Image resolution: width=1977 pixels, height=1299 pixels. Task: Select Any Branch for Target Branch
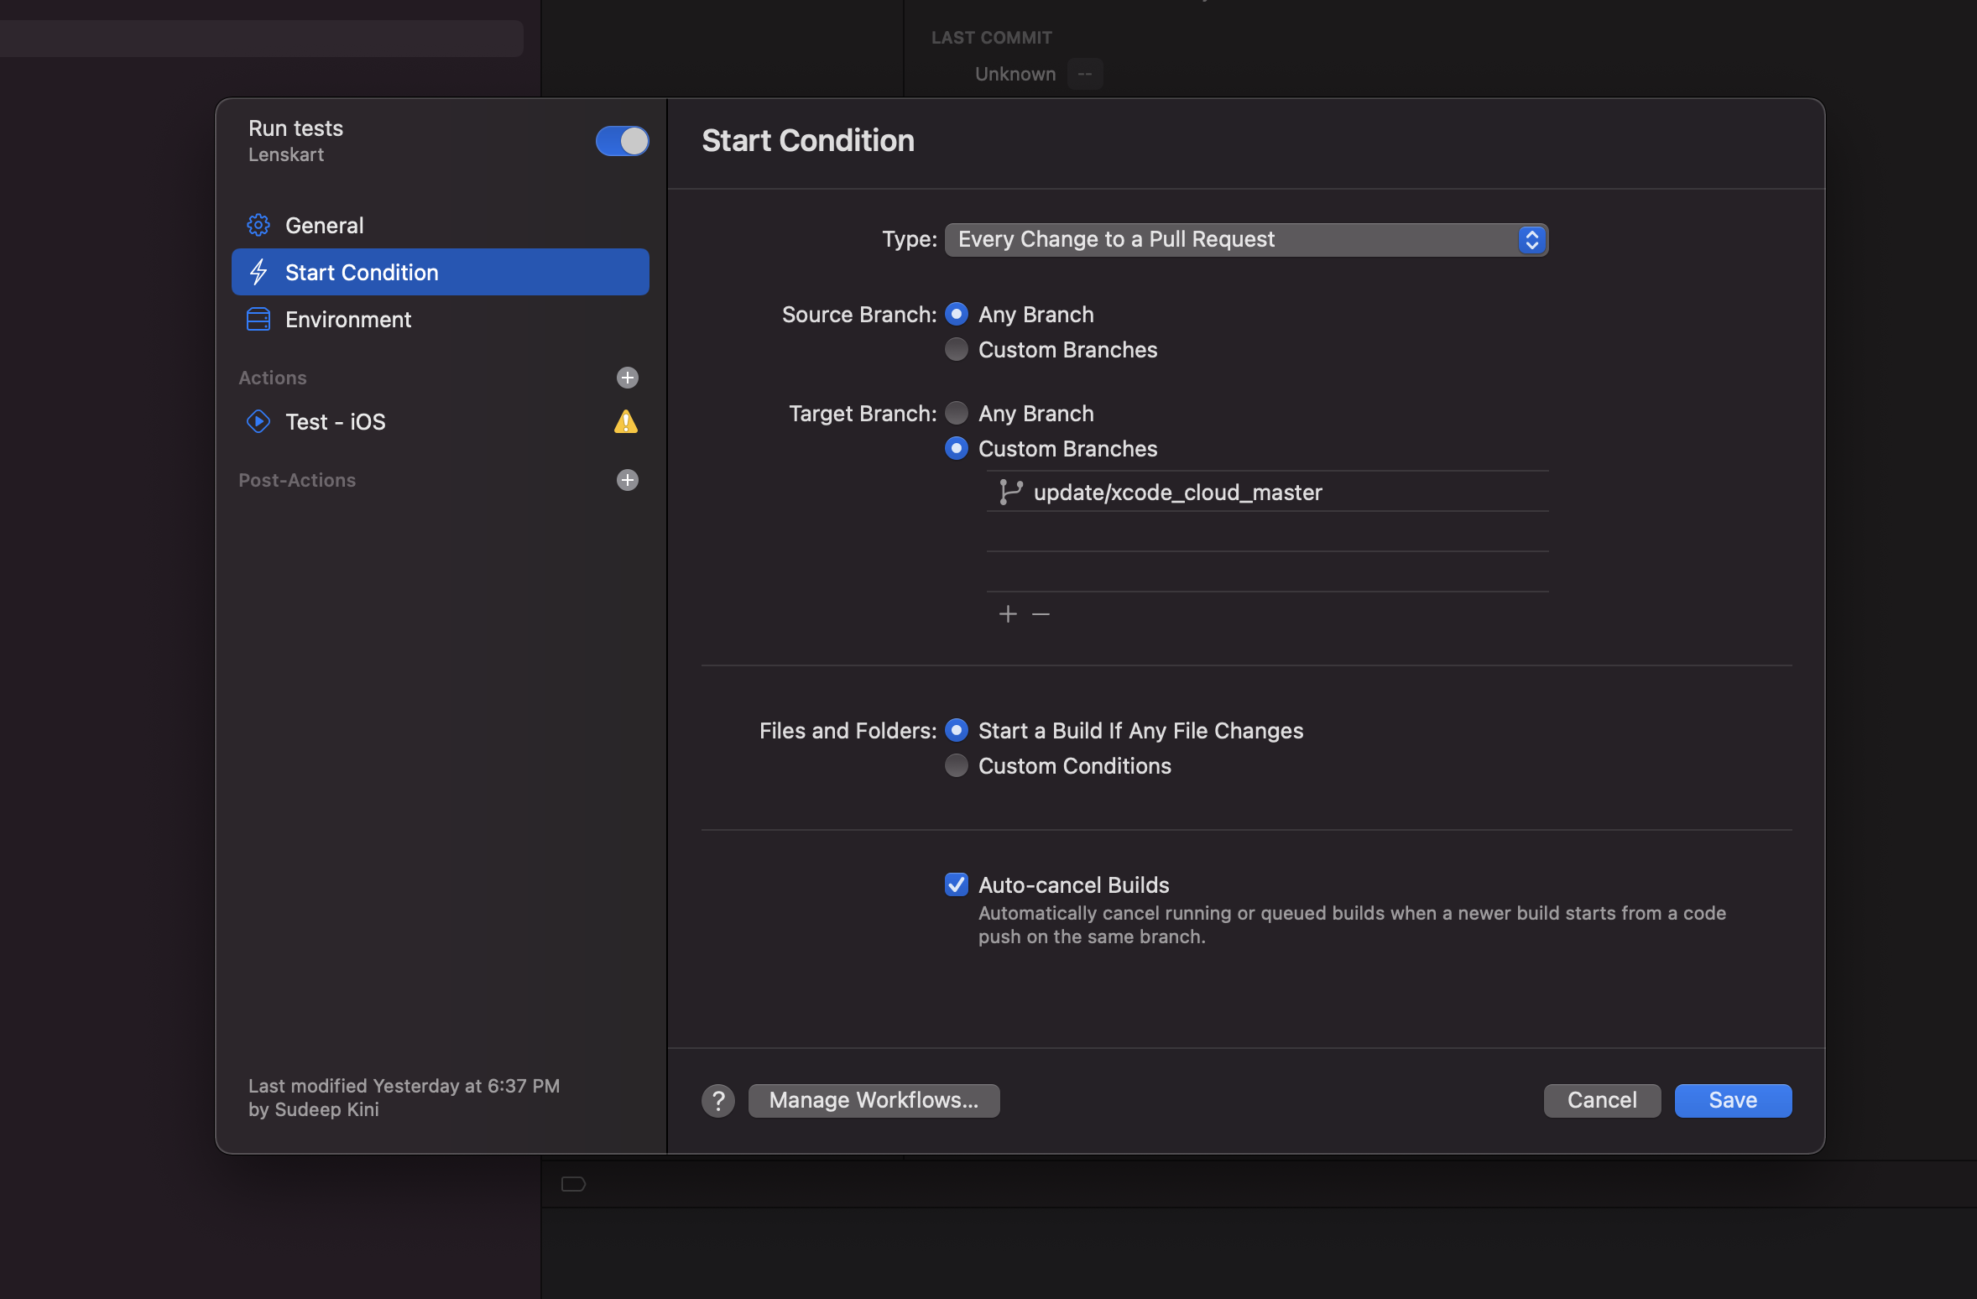(x=956, y=413)
